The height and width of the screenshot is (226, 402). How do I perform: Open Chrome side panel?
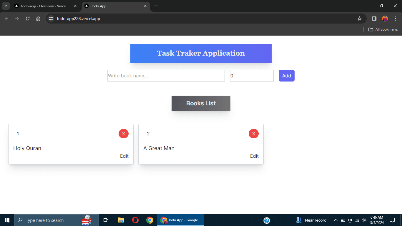tap(374, 19)
